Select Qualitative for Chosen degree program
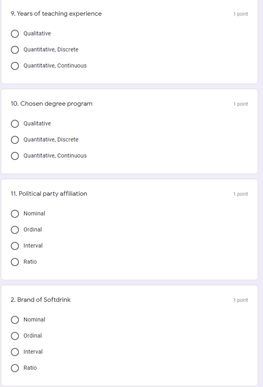The width and height of the screenshot is (263, 387). 15,124
